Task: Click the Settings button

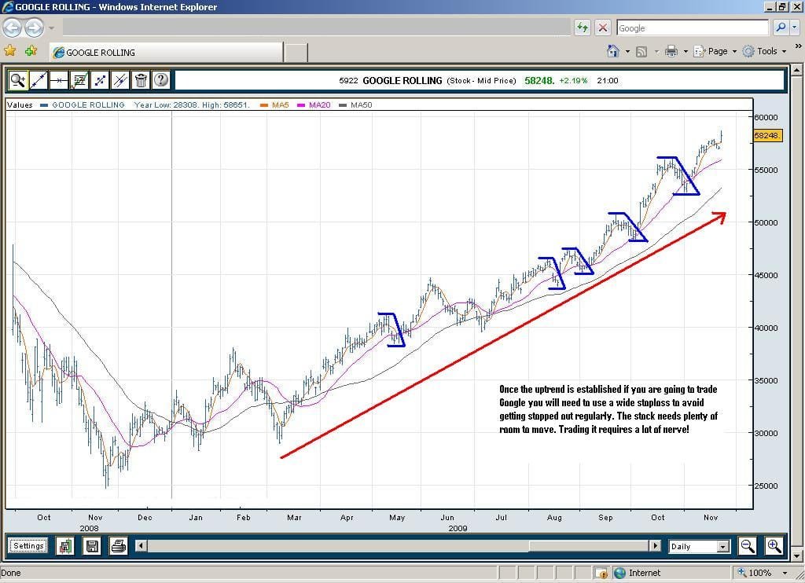Action: pyautogui.click(x=29, y=545)
